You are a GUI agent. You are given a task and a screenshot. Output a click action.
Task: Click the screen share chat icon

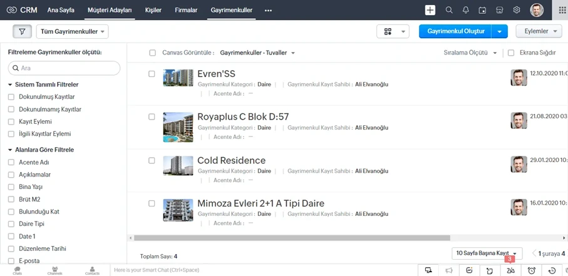click(428, 270)
